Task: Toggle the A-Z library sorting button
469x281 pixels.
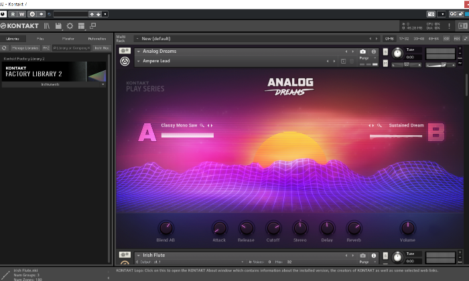Action: (46, 48)
